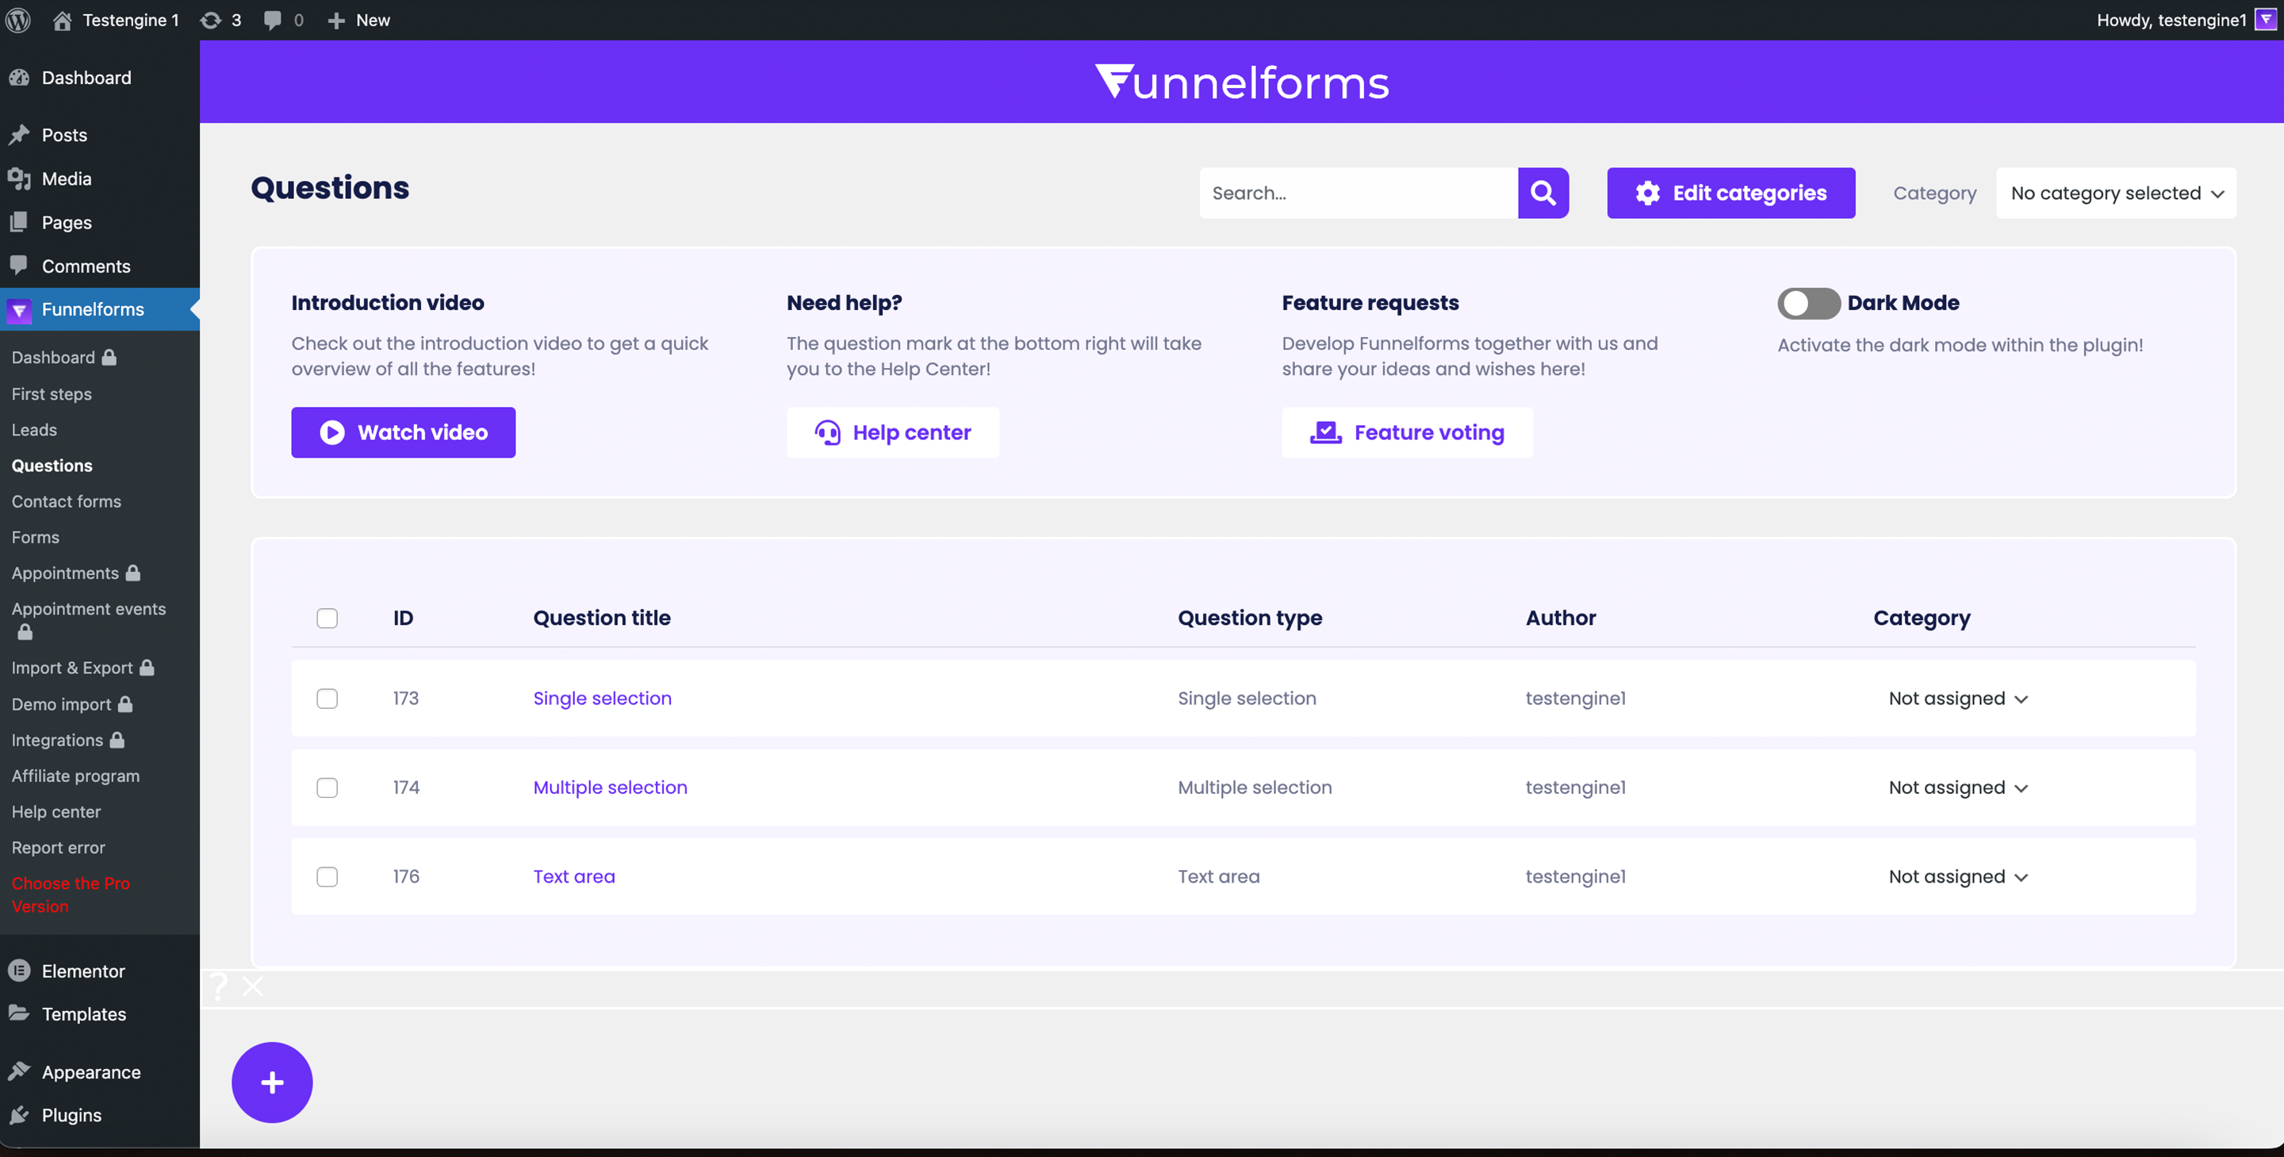Open the Contact forms submenu item

(x=67, y=502)
